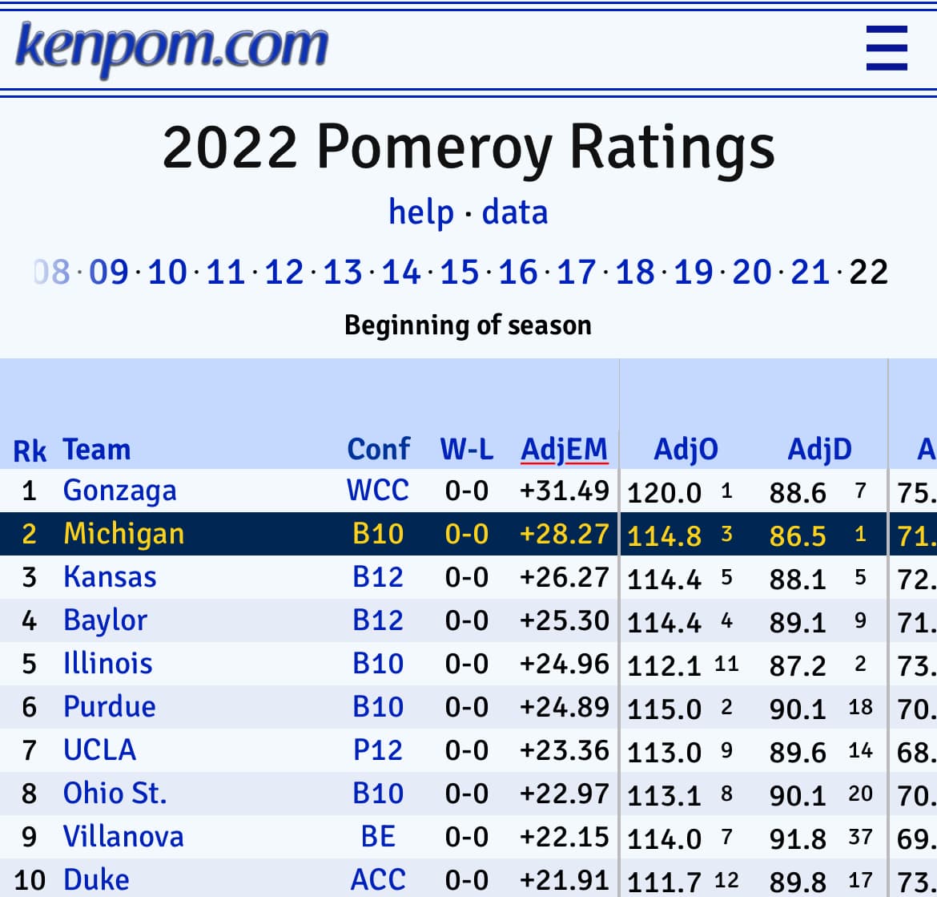Sort by the Conf column header
The height and width of the screenshot is (897, 937).
[x=378, y=450]
